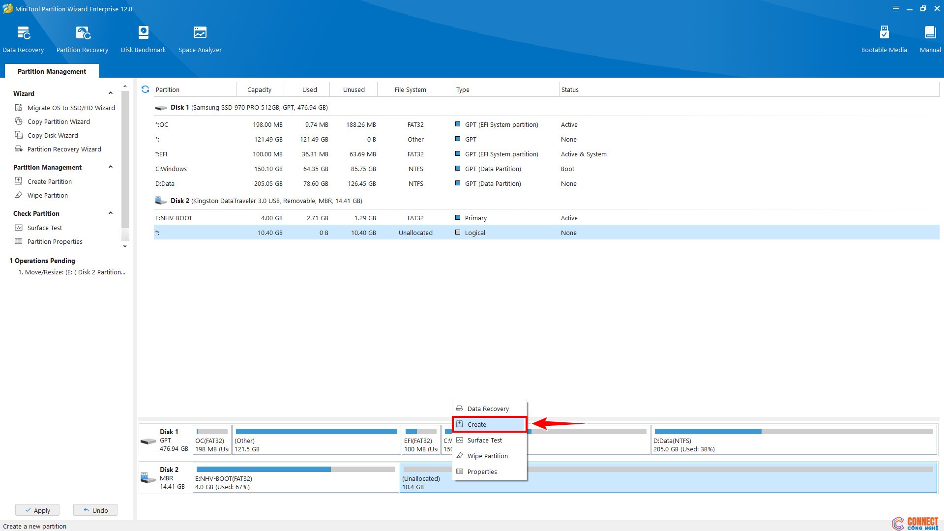Collapse the Partition Management sidebar section
The width and height of the screenshot is (944, 531).
click(111, 167)
